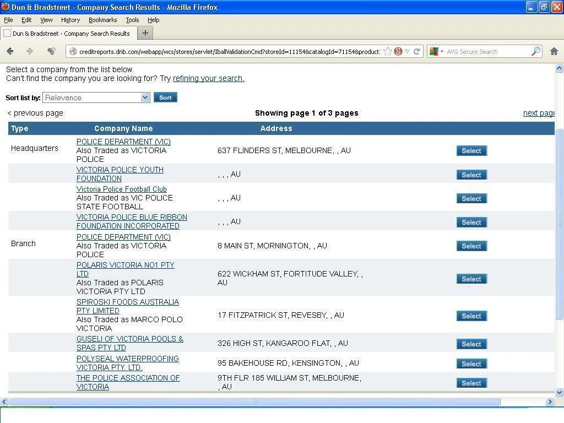564x423 pixels.
Task: Open VICTORIA POLICE BLUE RIBBON FOUNDATION link
Action: [x=132, y=221]
